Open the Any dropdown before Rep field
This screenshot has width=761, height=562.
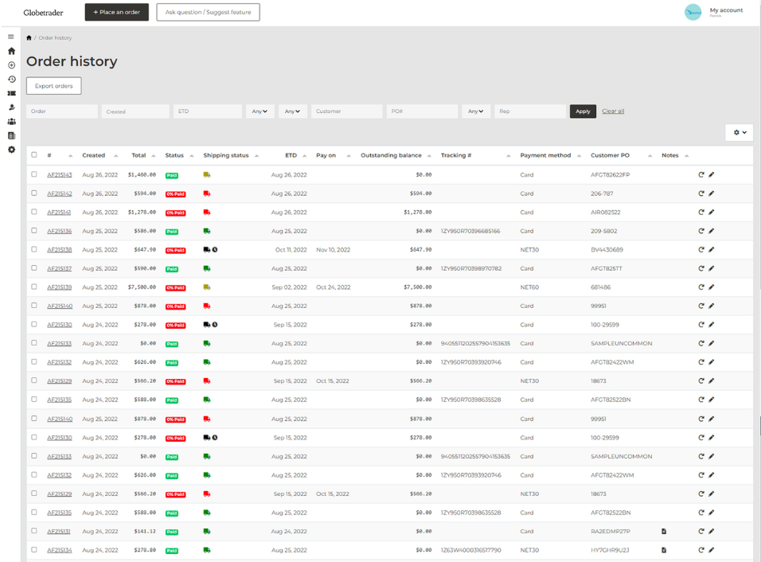pos(476,111)
